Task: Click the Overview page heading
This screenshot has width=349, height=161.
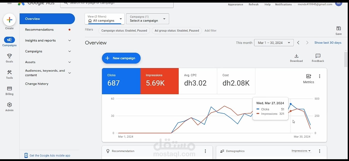Action: tap(96, 43)
